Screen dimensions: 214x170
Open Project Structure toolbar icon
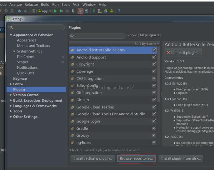click(86, 11)
